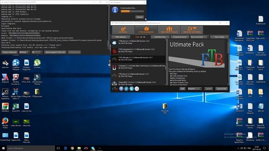Click the FTB logo icon in launcher footer

coord(115,89)
